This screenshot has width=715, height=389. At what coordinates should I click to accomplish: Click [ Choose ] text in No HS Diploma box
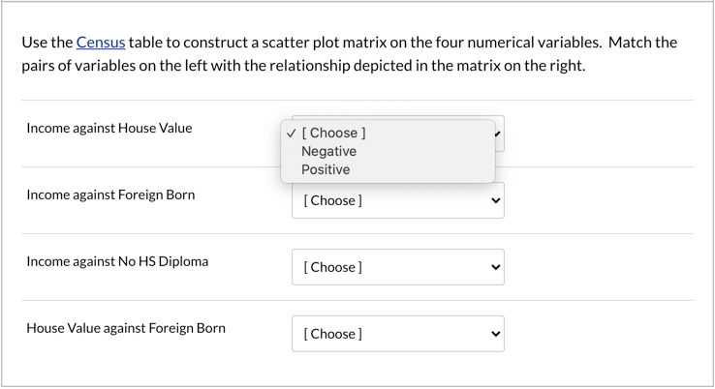[332, 267]
